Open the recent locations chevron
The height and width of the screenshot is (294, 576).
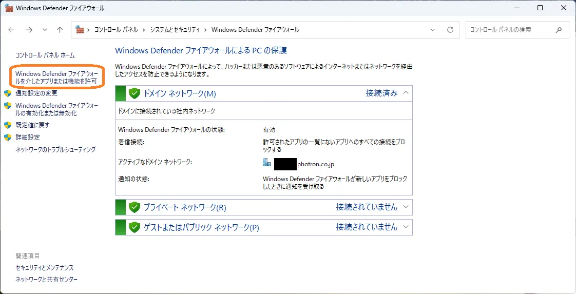tap(45, 30)
